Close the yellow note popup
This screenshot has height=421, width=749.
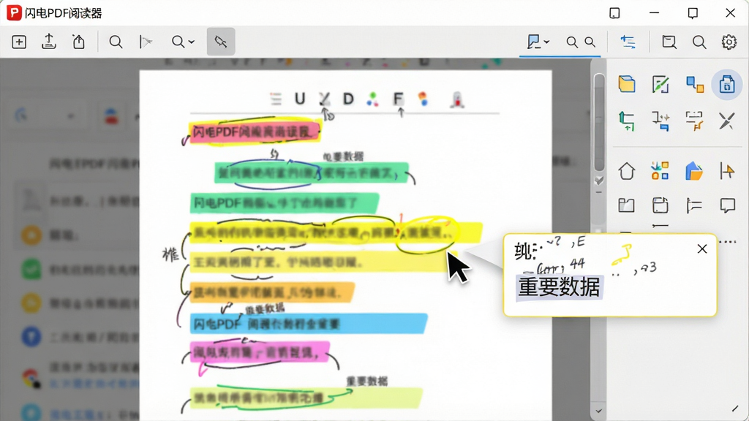click(x=702, y=249)
